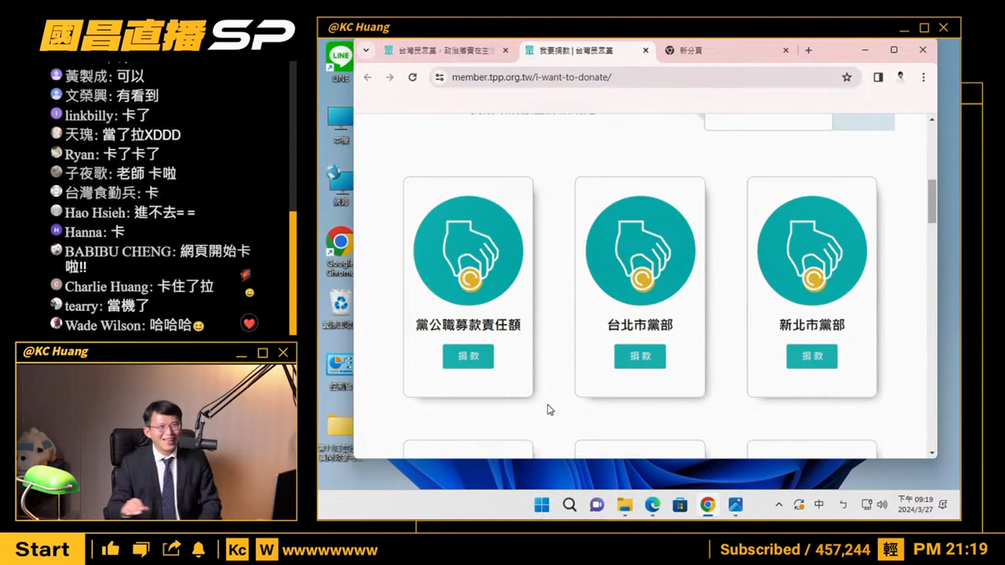Click the taskbar clock showing 2024/3/27
The height and width of the screenshot is (565, 1005).
click(x=915, y=504)
